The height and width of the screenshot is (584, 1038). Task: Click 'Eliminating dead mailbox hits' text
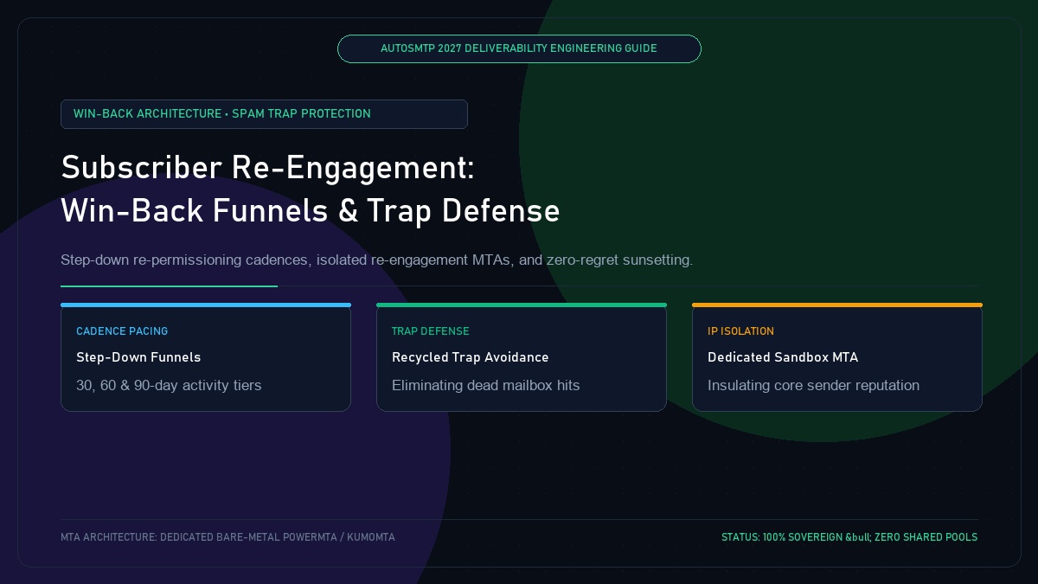coord(486,385)
